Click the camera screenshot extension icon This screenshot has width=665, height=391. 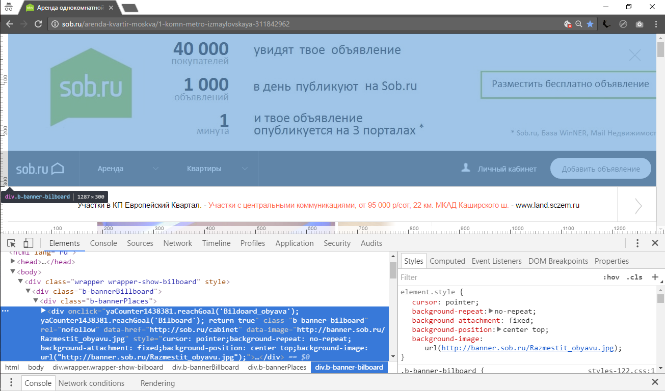coord(639,24)
